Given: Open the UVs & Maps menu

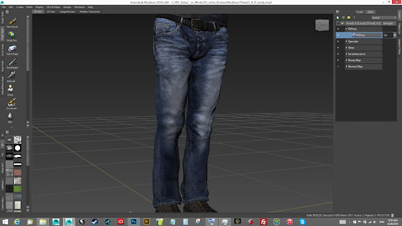Looking at the screenshot, I should point(53,7).
